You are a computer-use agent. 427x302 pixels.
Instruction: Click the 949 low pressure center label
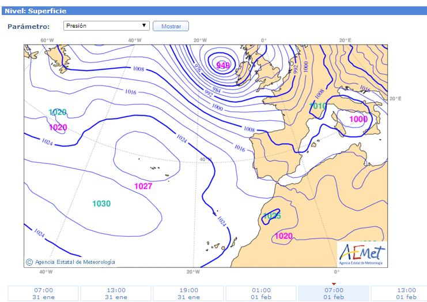[223, 65]
